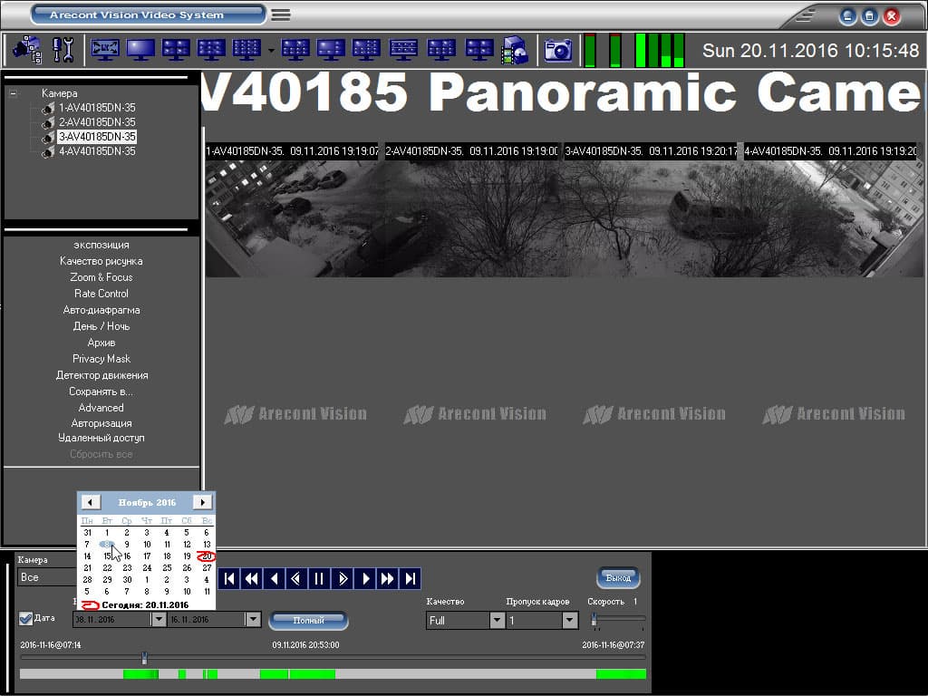Open the end date picker dropdown arrow

[254, 619]
